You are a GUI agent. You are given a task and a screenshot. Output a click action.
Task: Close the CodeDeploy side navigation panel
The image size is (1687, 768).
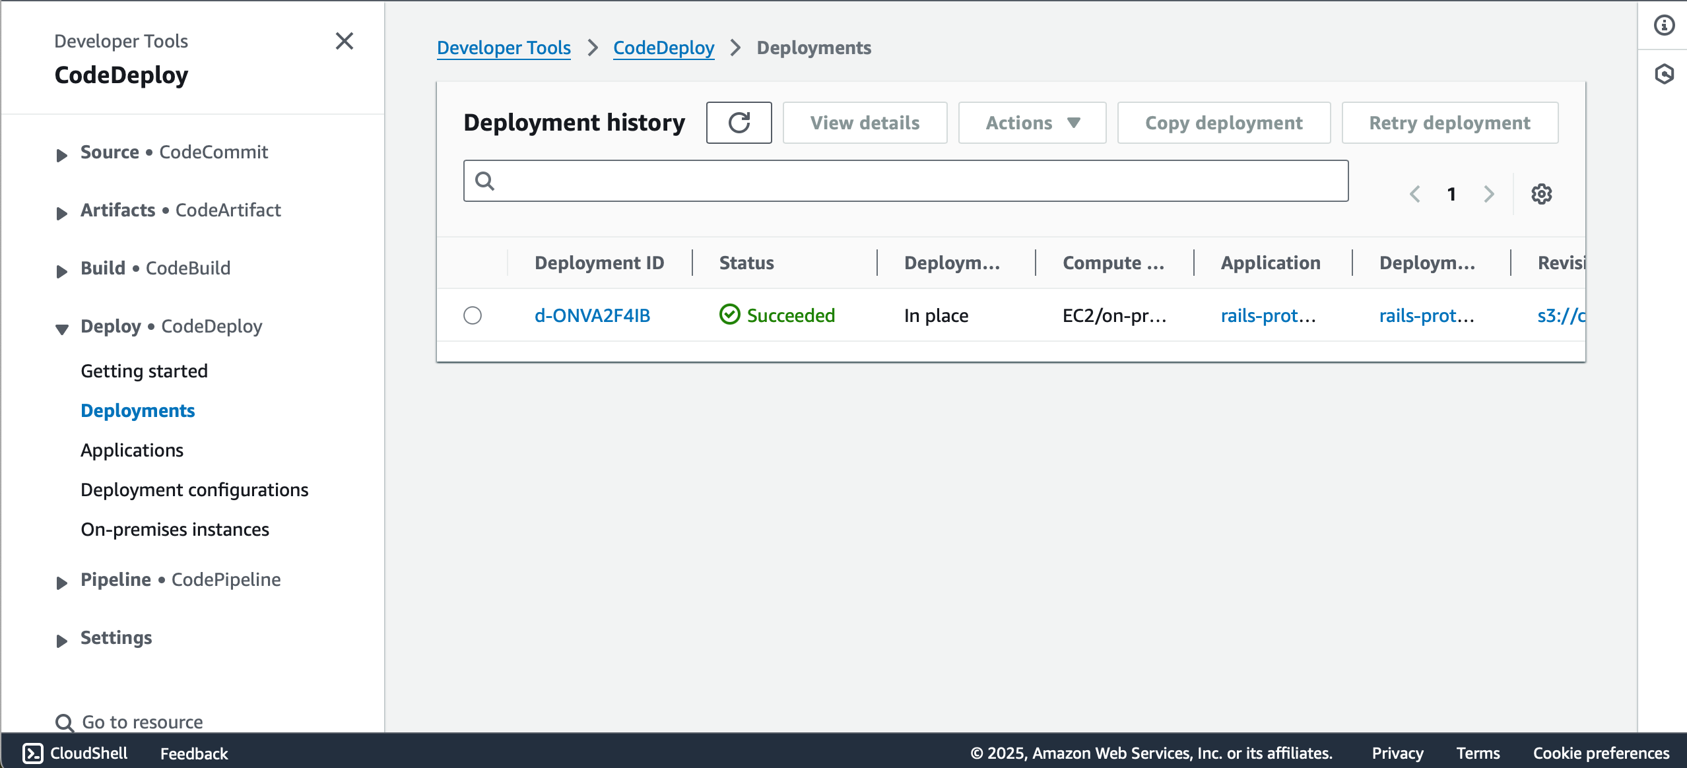345,41
